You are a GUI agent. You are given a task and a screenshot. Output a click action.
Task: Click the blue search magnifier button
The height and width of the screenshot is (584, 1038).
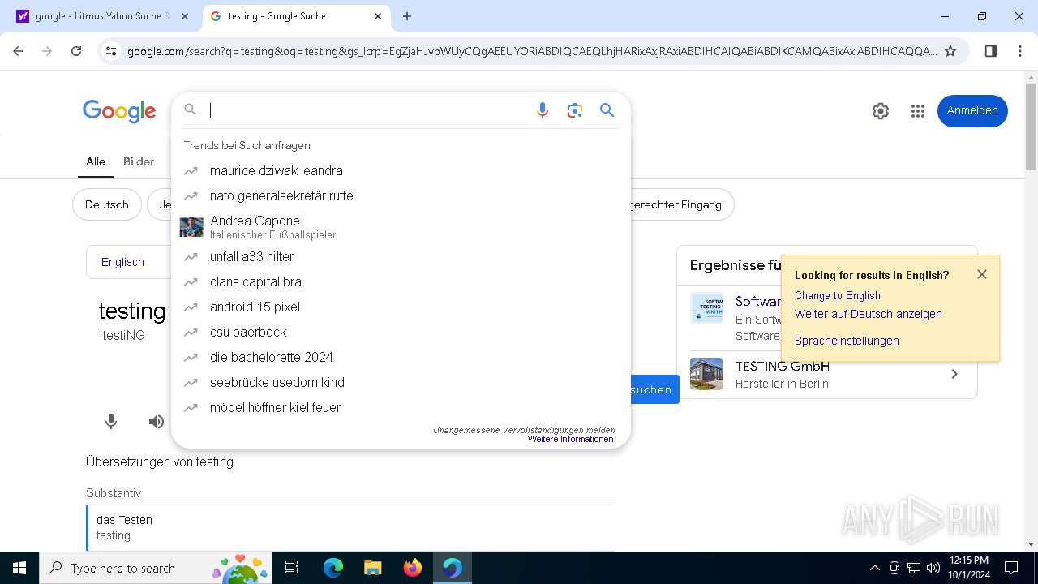[607, 110]
